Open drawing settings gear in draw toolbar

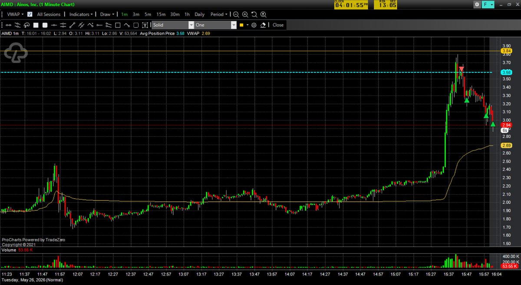click(254, 25)
